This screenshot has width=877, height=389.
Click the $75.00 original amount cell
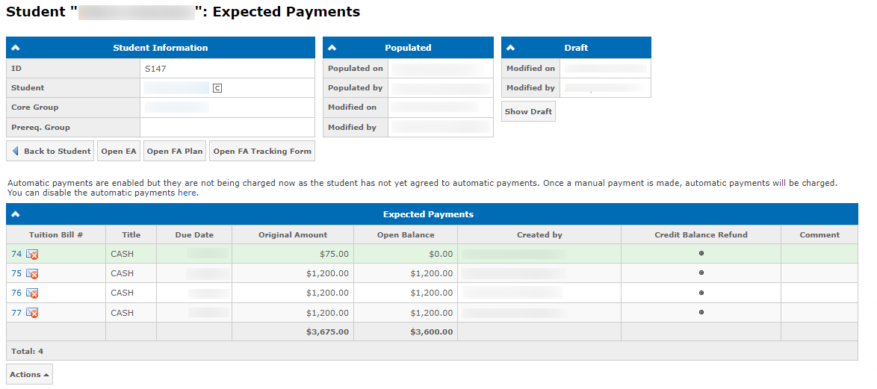tap(293, 254)
